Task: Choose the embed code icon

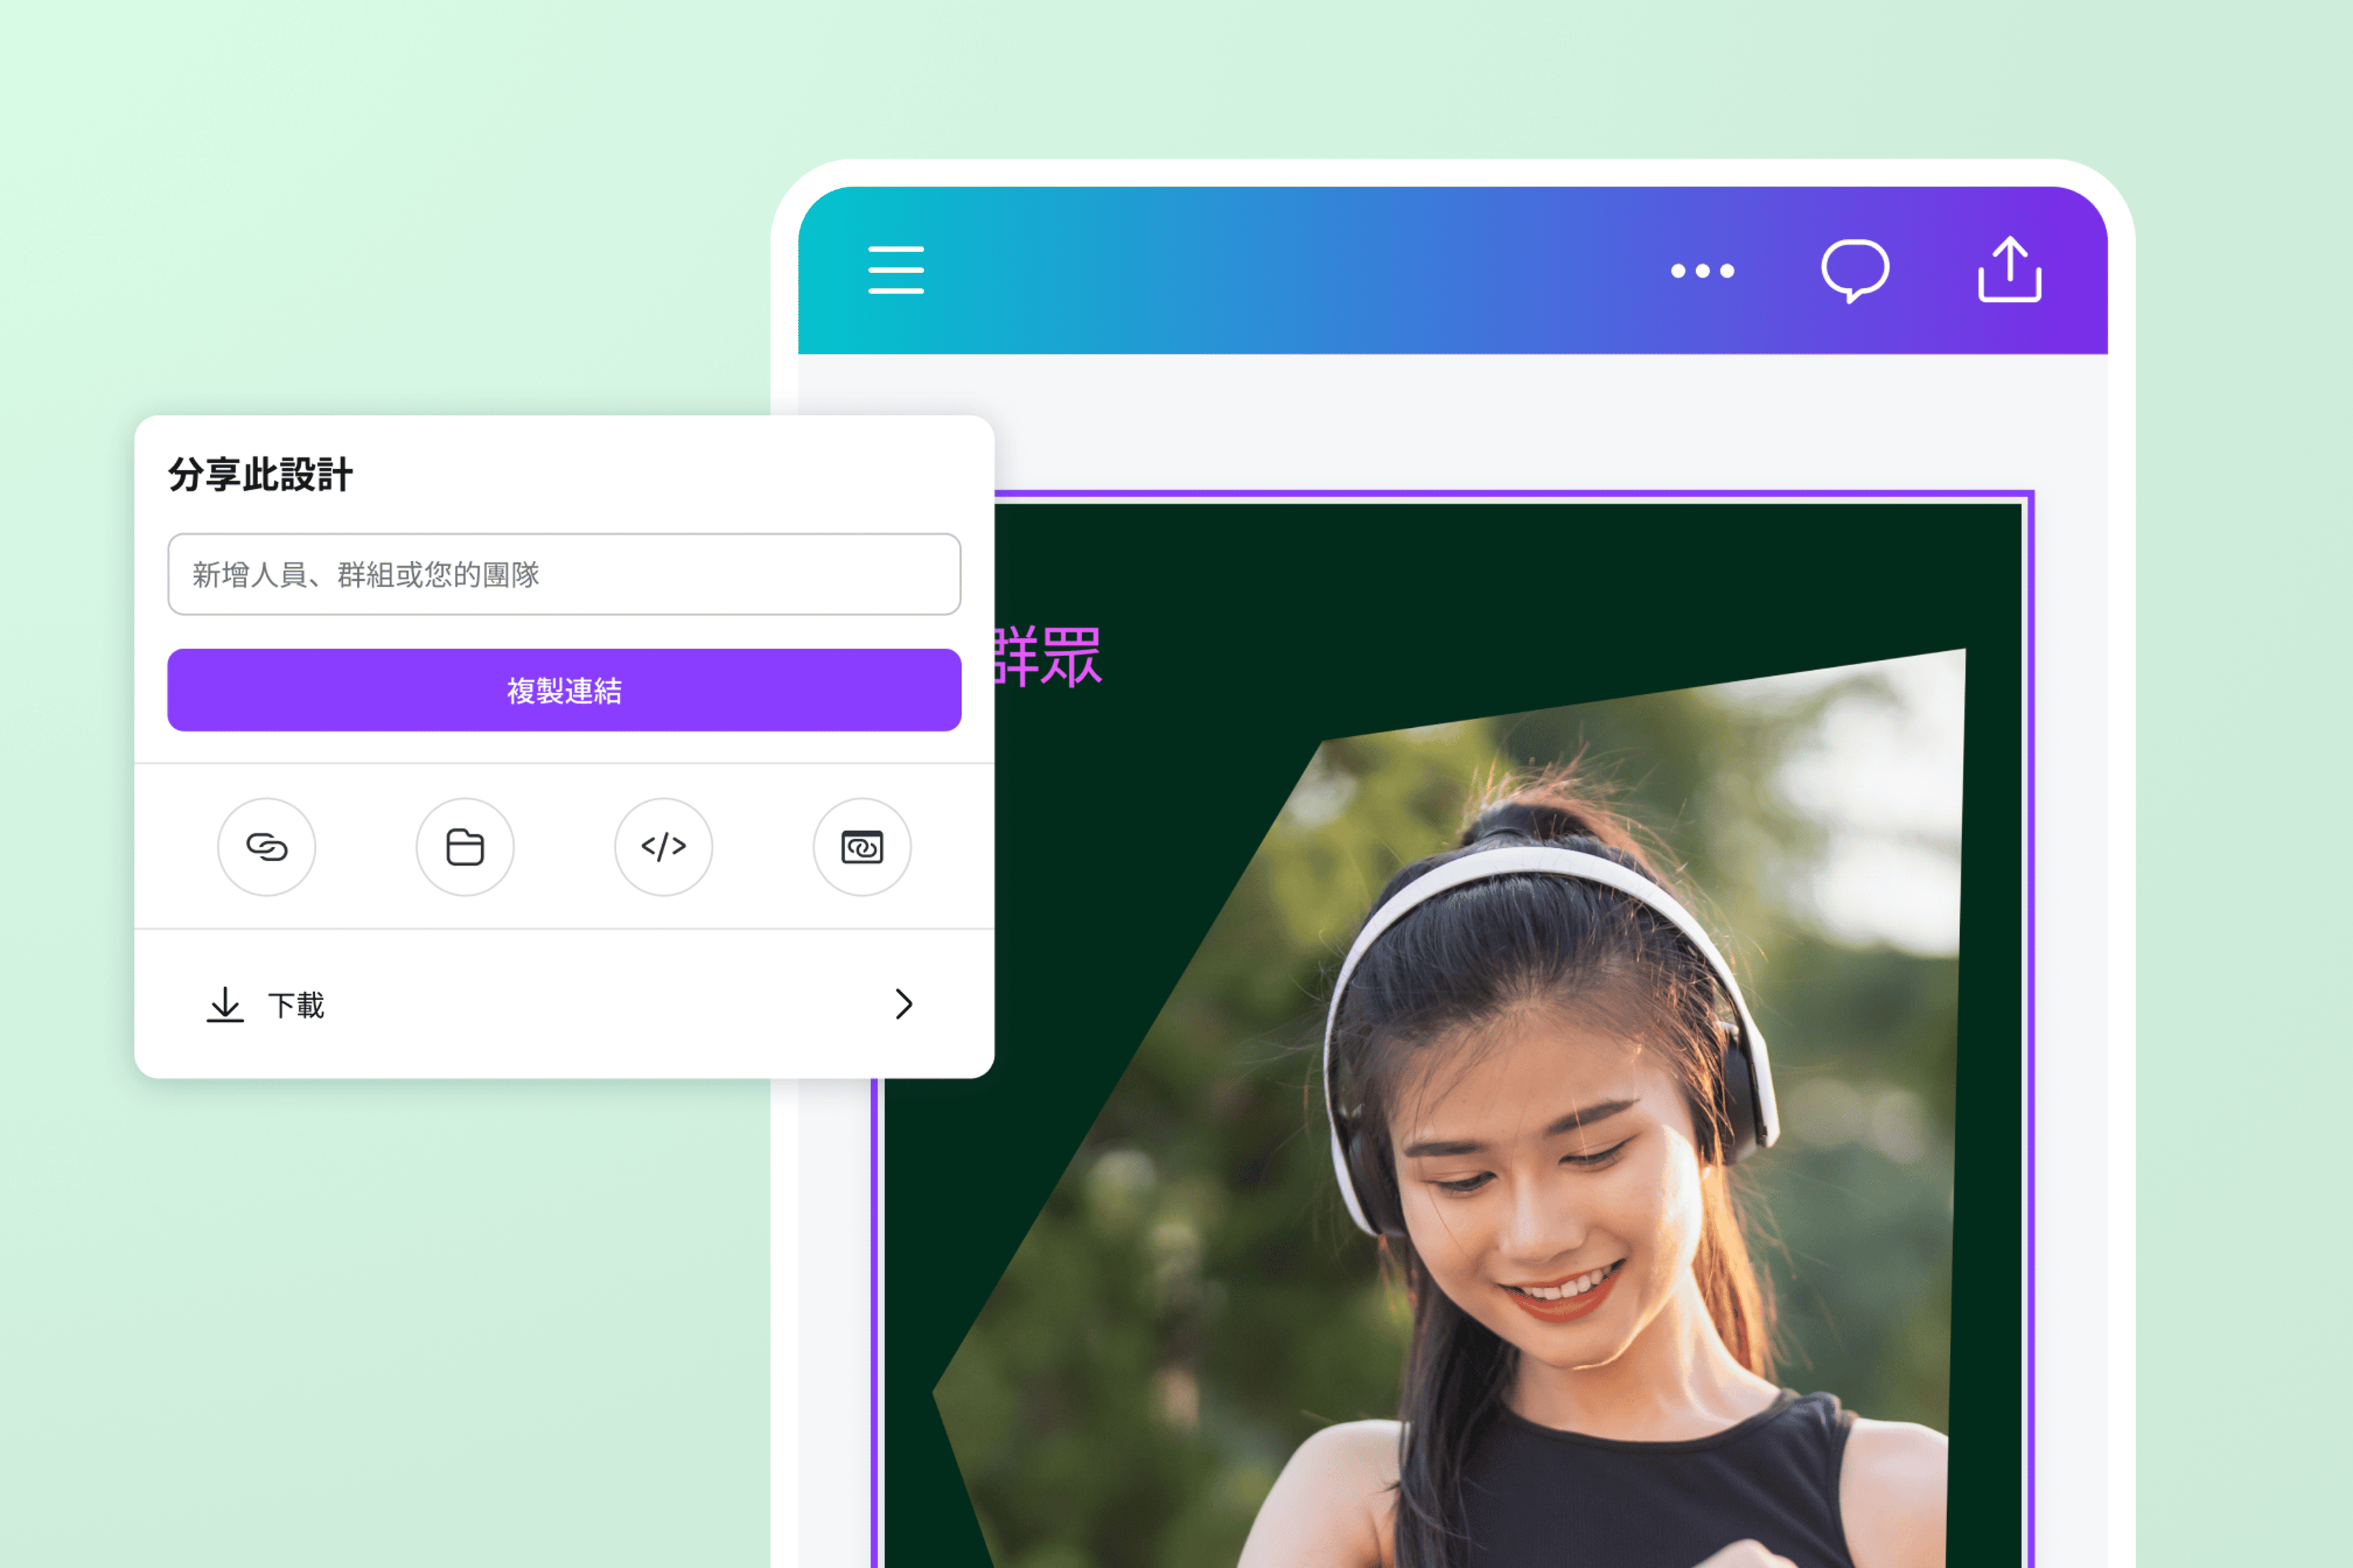Action: coord(663,847)
